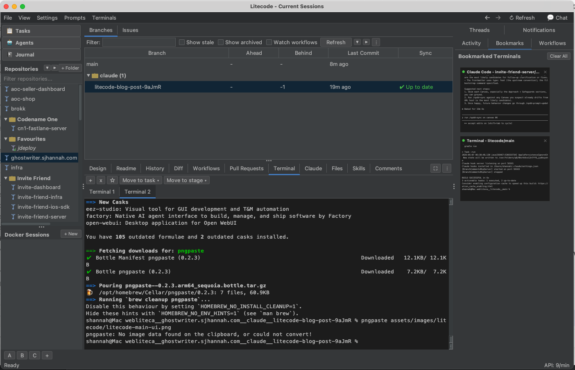
Task: Open dropdown arrow beside branch Refresh
Action: (357, 42)
